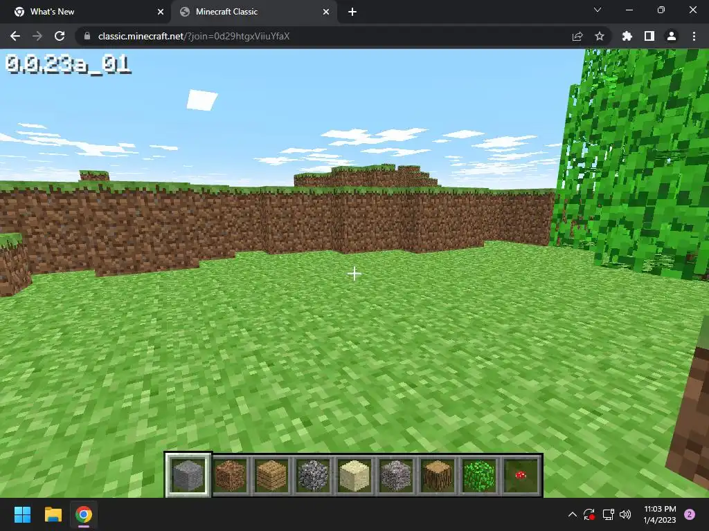
Task: Expand the tab search dropdown
Action: point(598,10)
